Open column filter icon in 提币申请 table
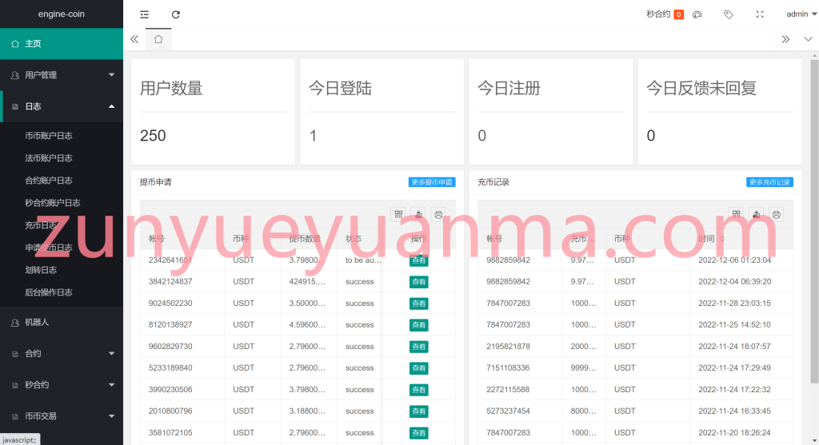Image resolution: width=819 pixels, height=445 pixels. pyautogui.click(x=398, y=214)
